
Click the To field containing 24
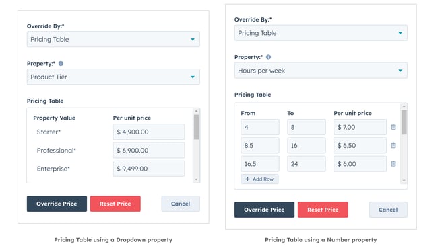click(x=307, y=164)
